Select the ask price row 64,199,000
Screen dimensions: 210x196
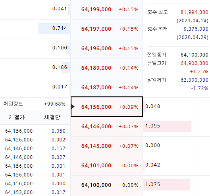(x=107, y=10)
